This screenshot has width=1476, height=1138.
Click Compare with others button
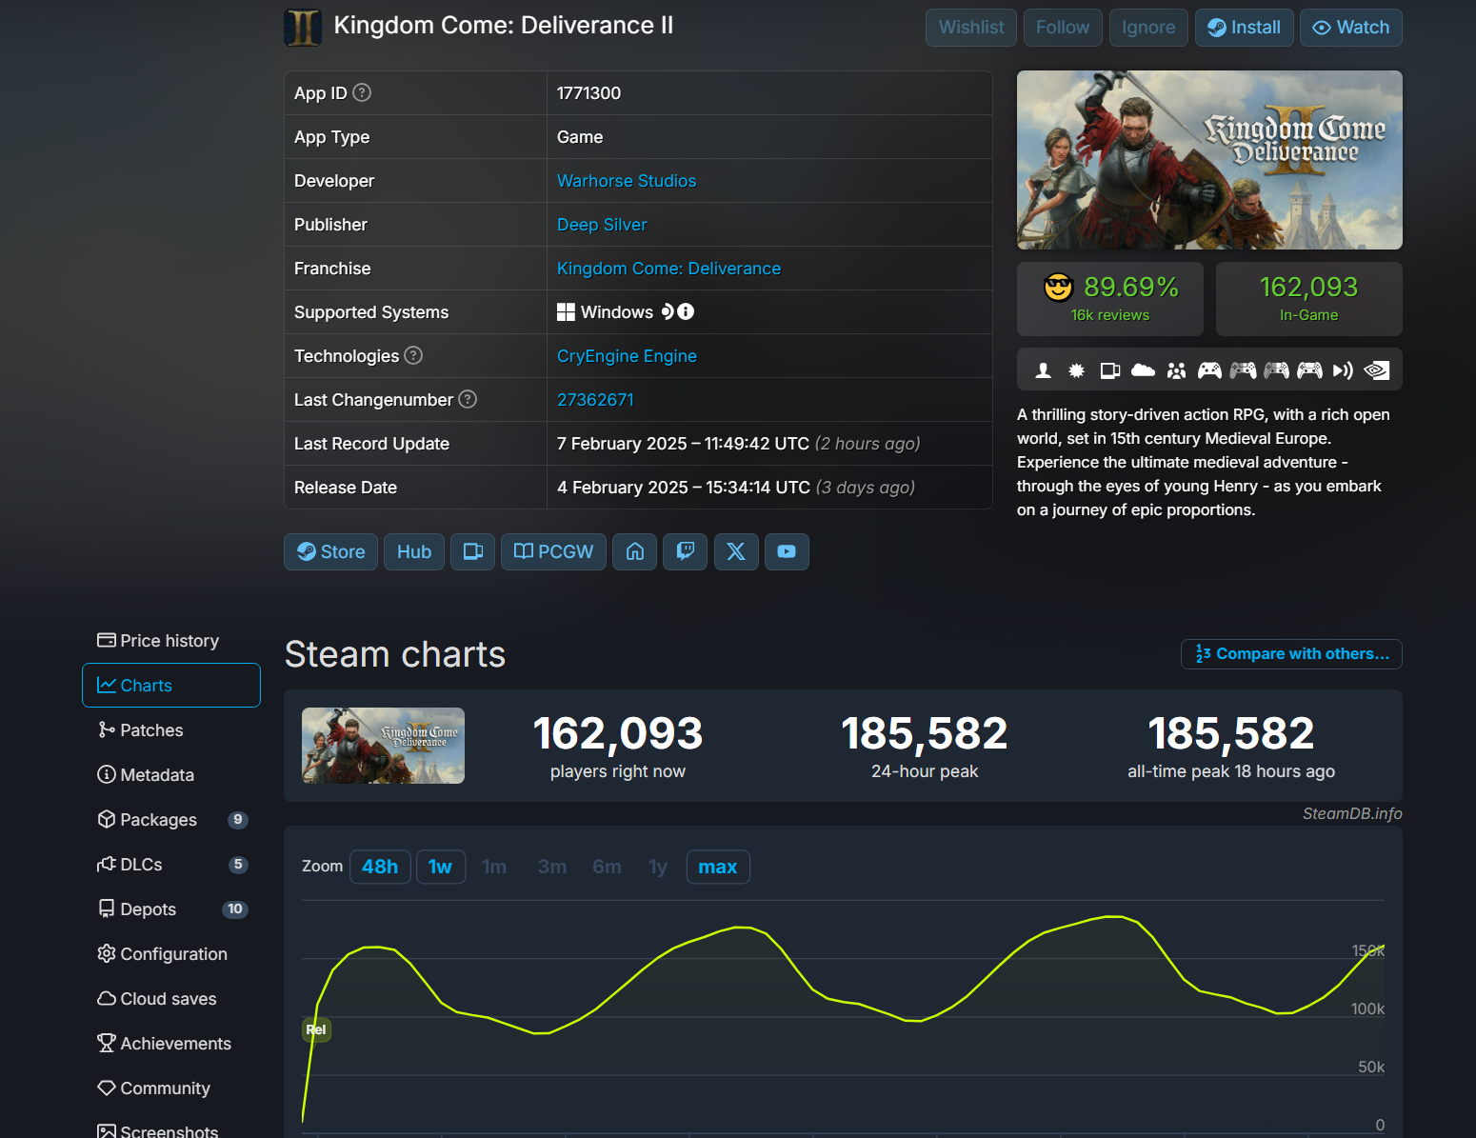tap(1291, 654)
